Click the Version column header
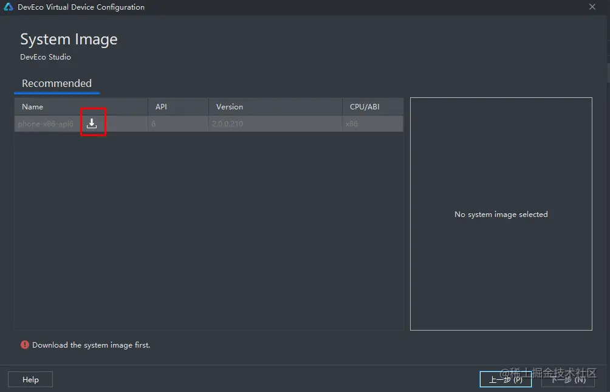Image resolution: width=610 pixels, height=392 pixels. (x=275, y=107)
